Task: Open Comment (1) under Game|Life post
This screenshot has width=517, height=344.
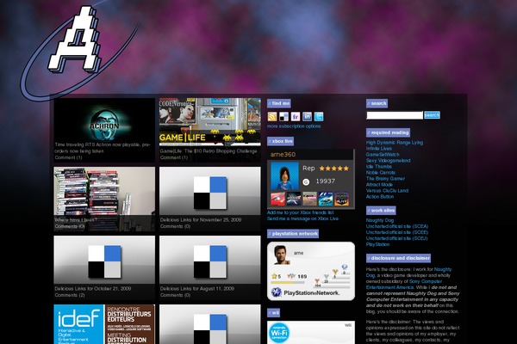Action: click(x=174, y=157)
